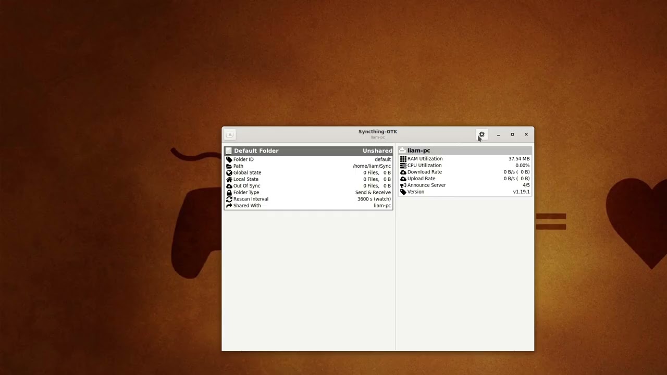This screenshot has height=375, width=667.
Task: Click the Out Of Sync cloud icon
Action: point(229,186)
